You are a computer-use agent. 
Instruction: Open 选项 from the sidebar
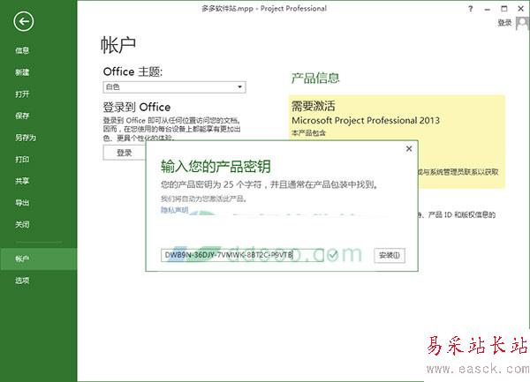[22, 281]
